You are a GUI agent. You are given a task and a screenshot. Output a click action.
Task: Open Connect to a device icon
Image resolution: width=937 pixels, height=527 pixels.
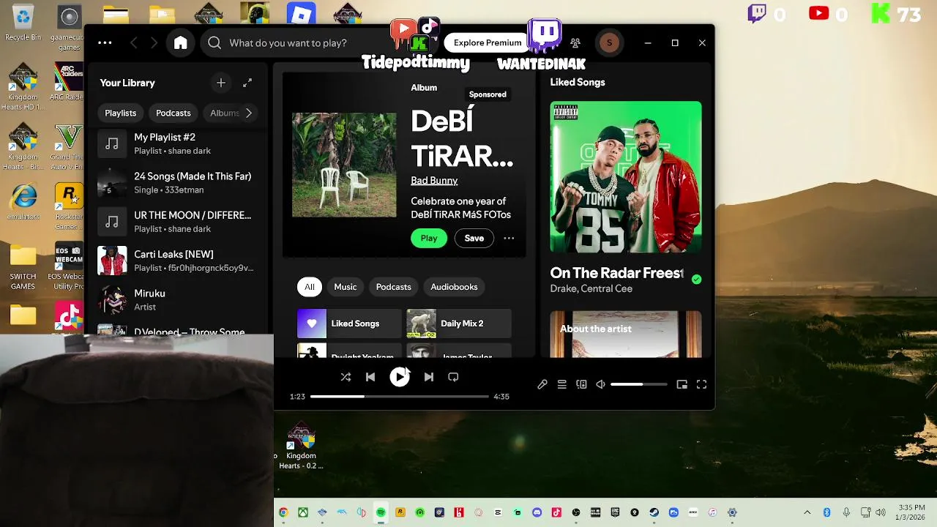tap(581, 384)
